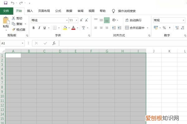Click Decrease Indent icon
This screenshot has height=124, width=187.
point(114,28)
